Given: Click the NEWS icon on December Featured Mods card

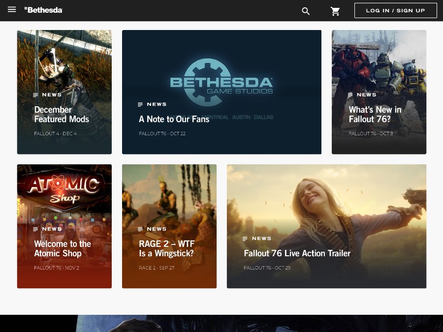Looking at the screenshot, I should pyautogui.click(x=34, y=94).
